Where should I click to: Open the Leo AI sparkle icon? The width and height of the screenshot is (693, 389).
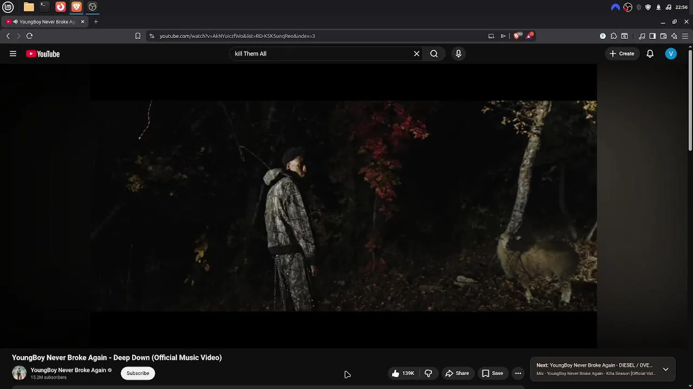point(674,36)
